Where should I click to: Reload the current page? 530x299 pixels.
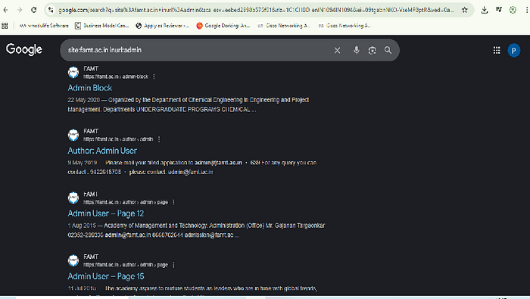click(x=34, y=10)
